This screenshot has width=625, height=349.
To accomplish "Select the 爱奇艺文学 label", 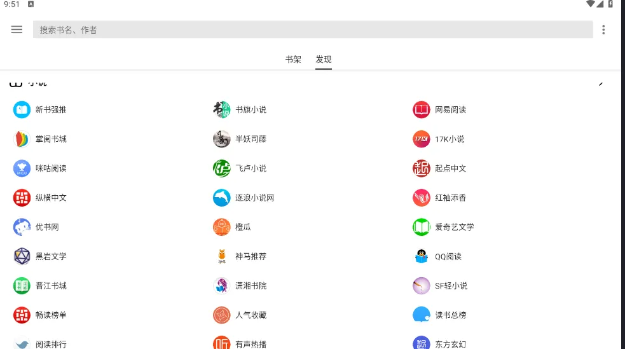I will [455, 227].
